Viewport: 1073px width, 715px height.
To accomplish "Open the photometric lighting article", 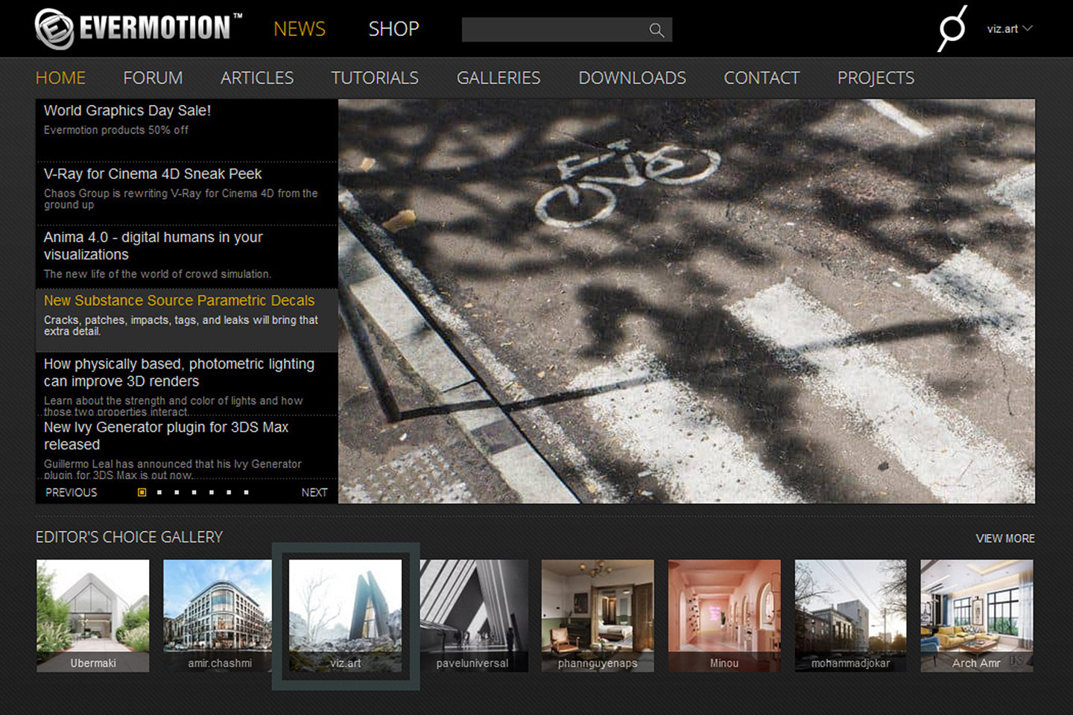I will (187, 384).
